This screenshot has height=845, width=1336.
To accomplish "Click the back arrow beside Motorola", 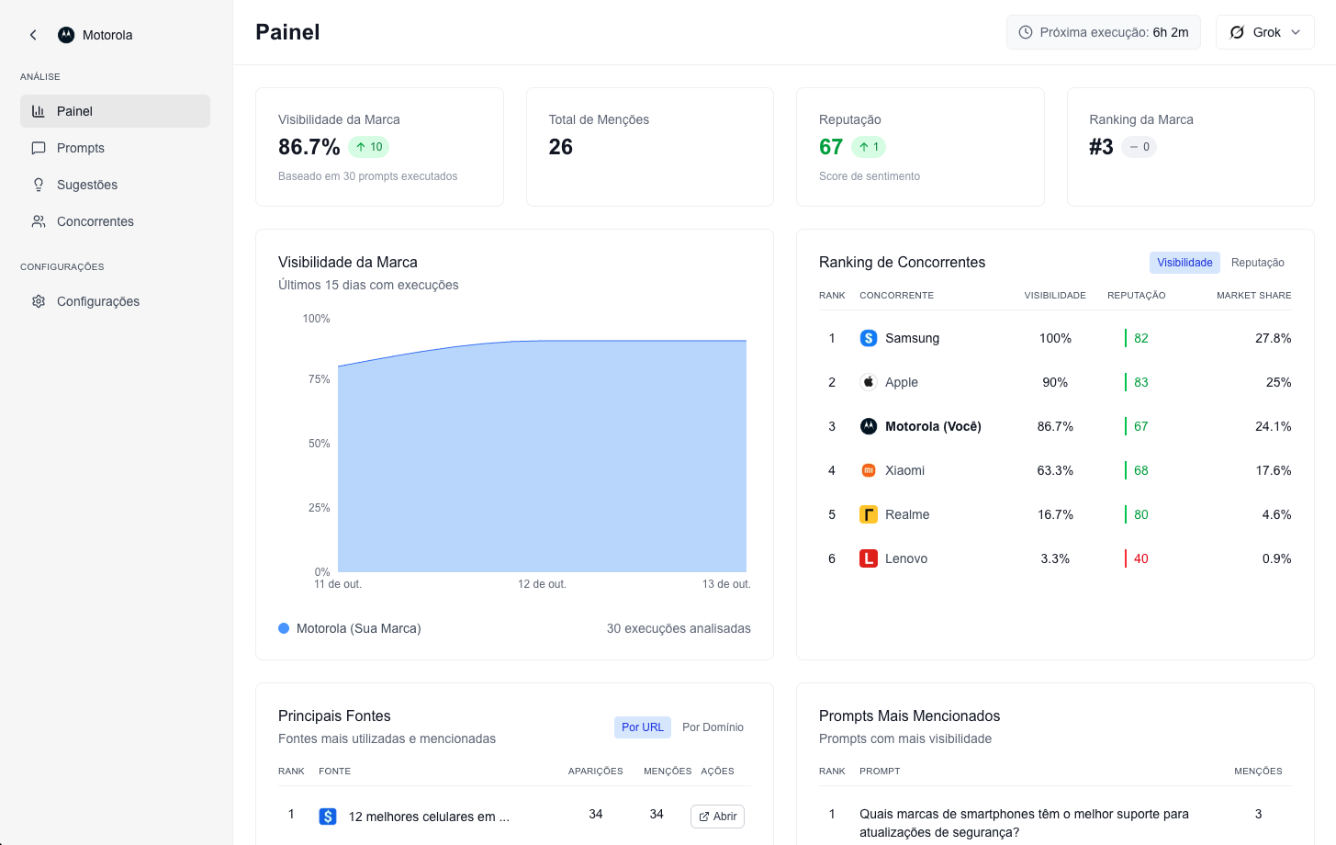I will (33, 35).
